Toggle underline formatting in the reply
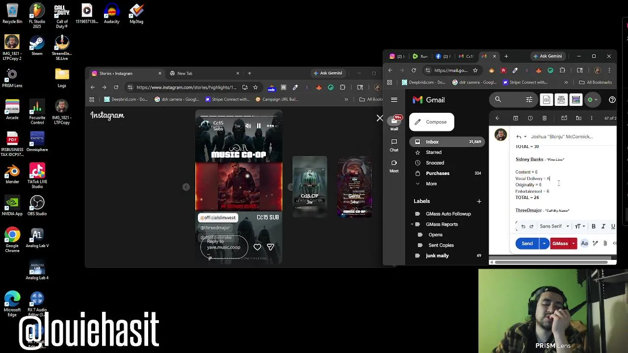The image size is (628, 353). coord(613,227)
